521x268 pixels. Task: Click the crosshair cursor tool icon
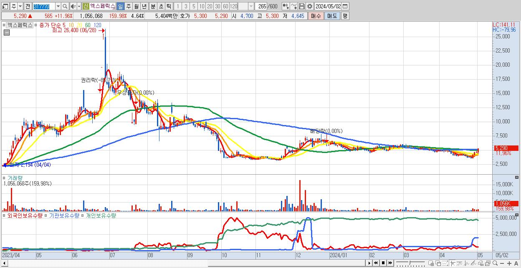(453, 263)
